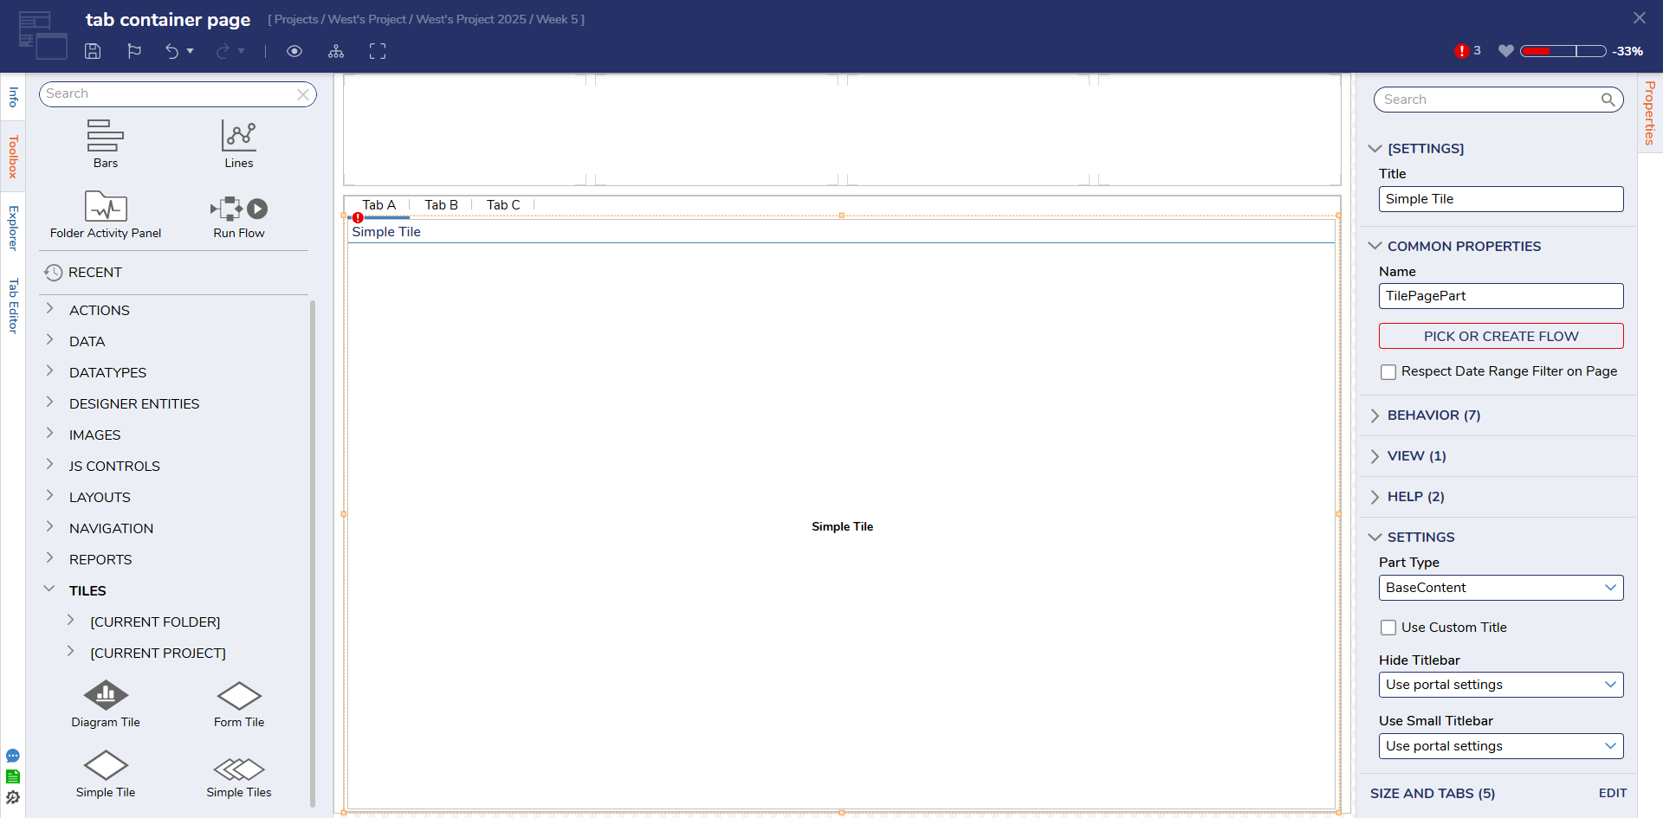Expand the BEHAVIOR (7) section
Image resolution: width=1663 pixels, height=818 pixels.
[x=1375, y=415]
